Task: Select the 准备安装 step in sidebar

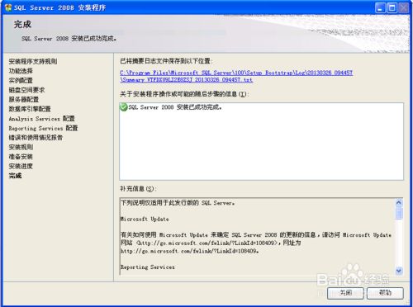Action: point(21,157)
